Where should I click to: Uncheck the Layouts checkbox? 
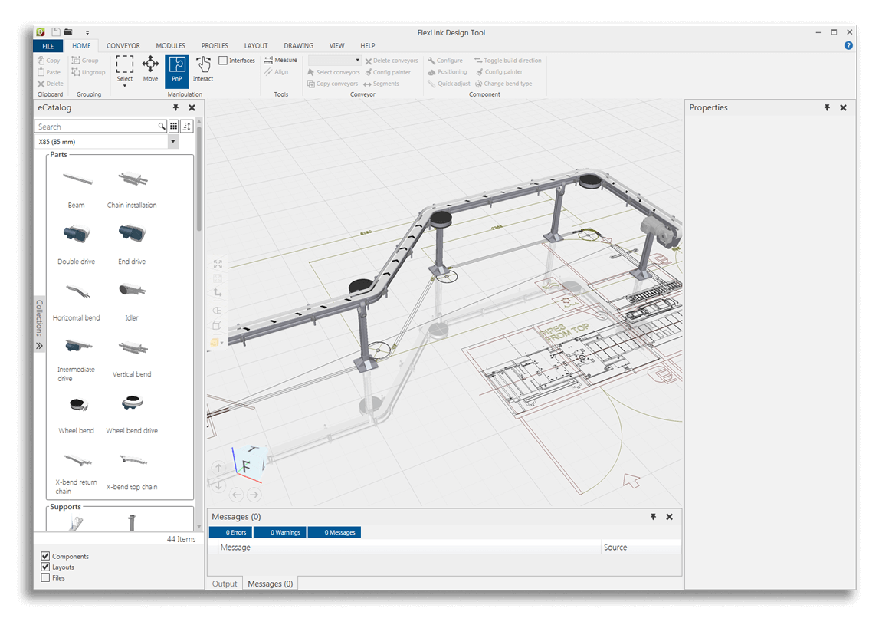point(45,567)
